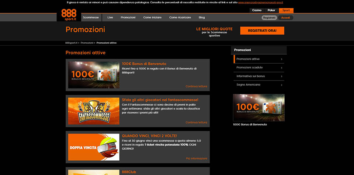This screenshot has width=354, height=175.
Task: Visit the Blog page
Action: (x=202, y=18)
